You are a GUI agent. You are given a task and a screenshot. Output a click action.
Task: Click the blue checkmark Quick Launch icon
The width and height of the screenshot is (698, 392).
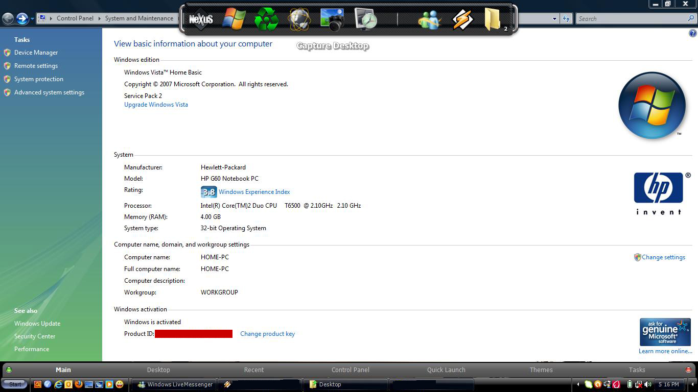(x=48, y=384)
